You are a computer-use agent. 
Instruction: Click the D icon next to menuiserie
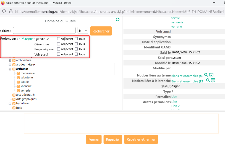coord(19,73)
